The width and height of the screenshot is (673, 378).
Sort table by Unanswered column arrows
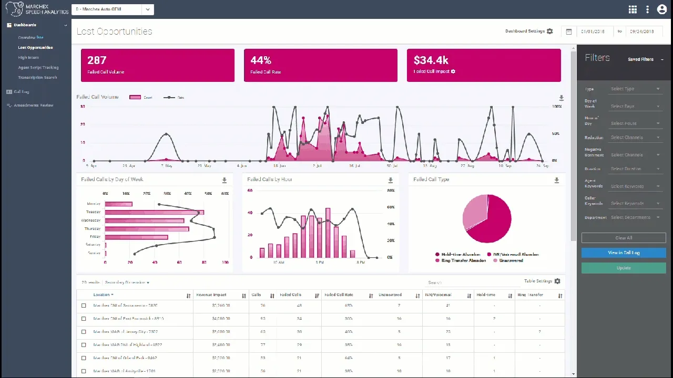coord(418,296)
